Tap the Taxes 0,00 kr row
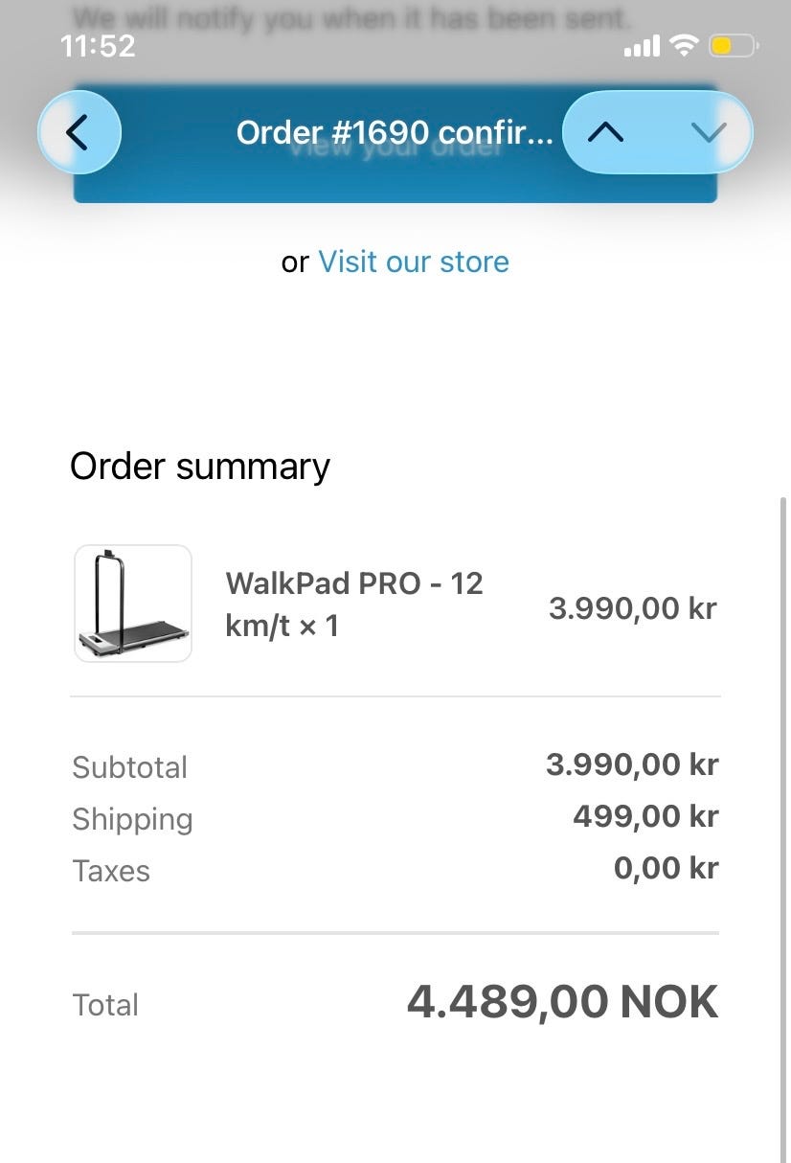 (x=395, y=870)
